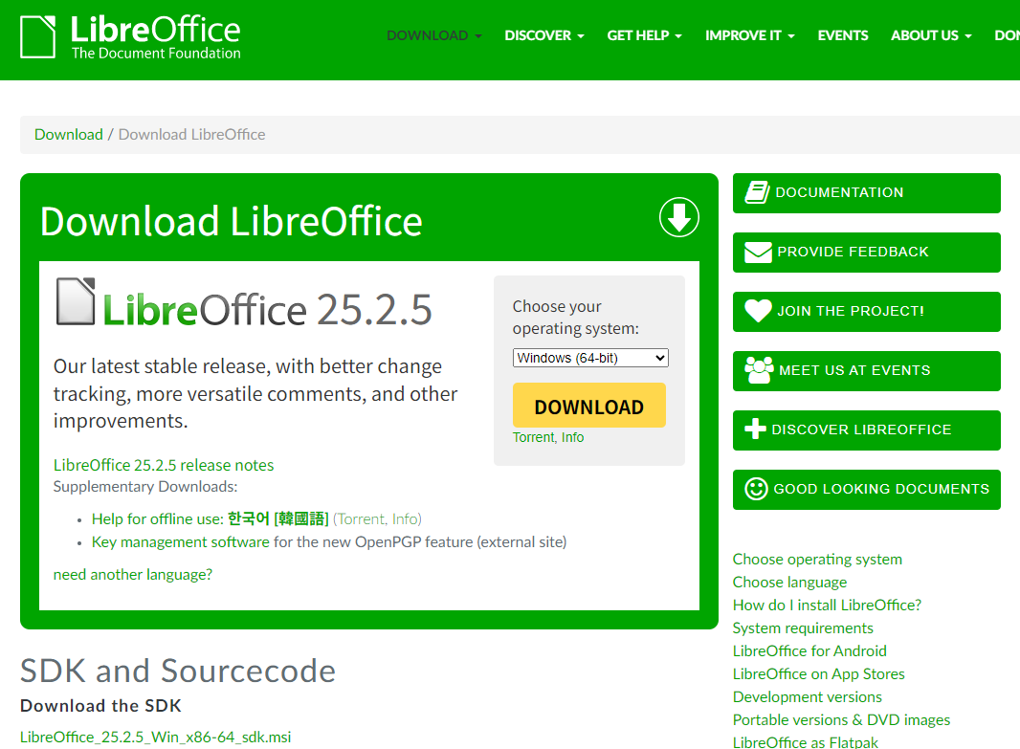Click the Provide Feedback button text

click(853, 252)
